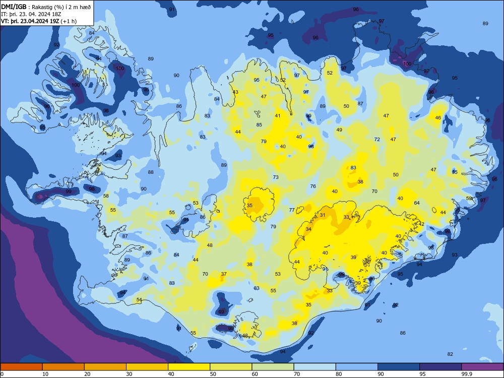Pick the 95–99.9 indigo legend swatch
Image resolution: width=504 pixels, height=378 pixels.
point(440,367)
